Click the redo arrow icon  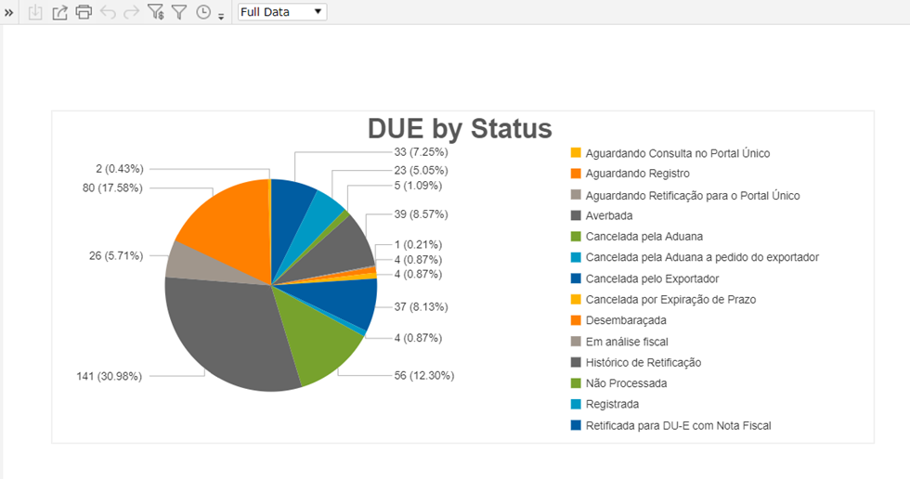tap(132, 11)
